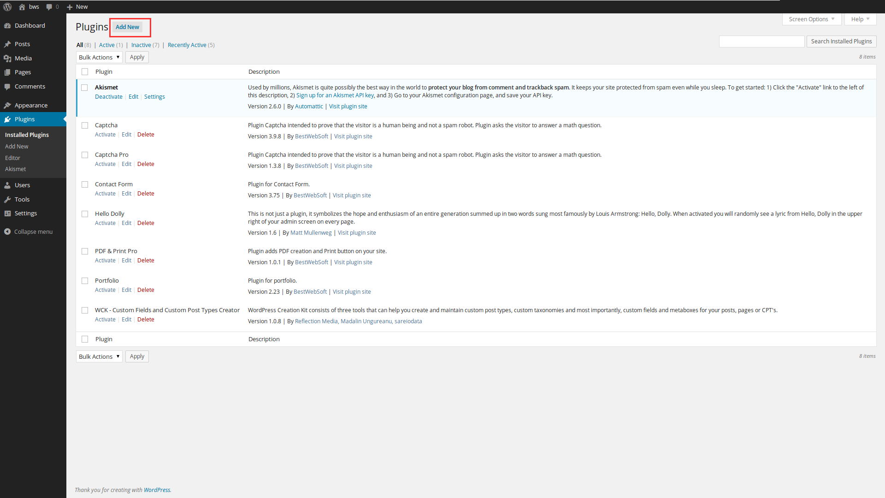885x498 pixels.
Task: Click the Plugins plug icon in sidebar
Action: coord(7,119)
